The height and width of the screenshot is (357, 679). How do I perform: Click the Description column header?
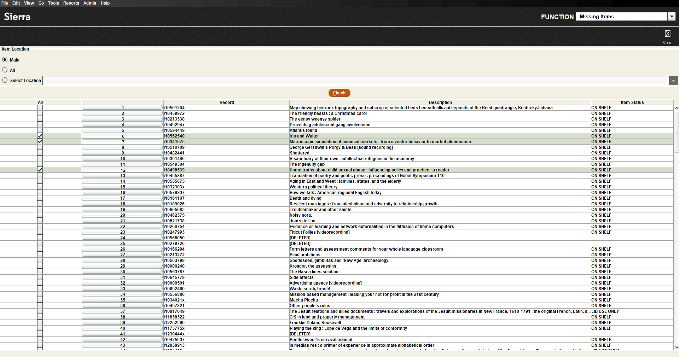[440, 103]
